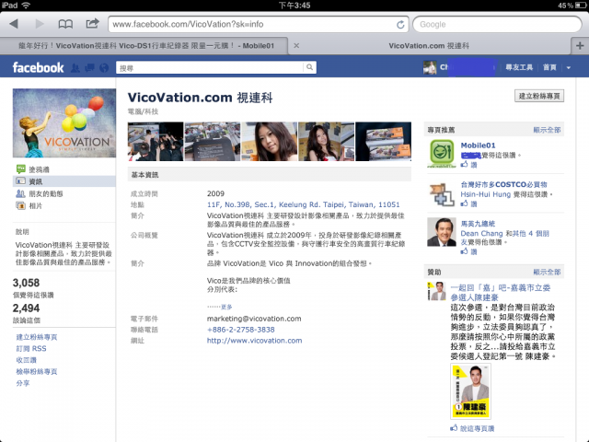Click 檢舉粉絲專頁 report link
This screenshot has height=442, width=589.
37,372
